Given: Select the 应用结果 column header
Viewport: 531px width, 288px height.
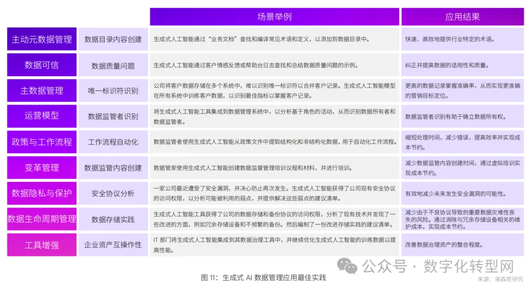Looking at the screenshot, I should 462,17.
